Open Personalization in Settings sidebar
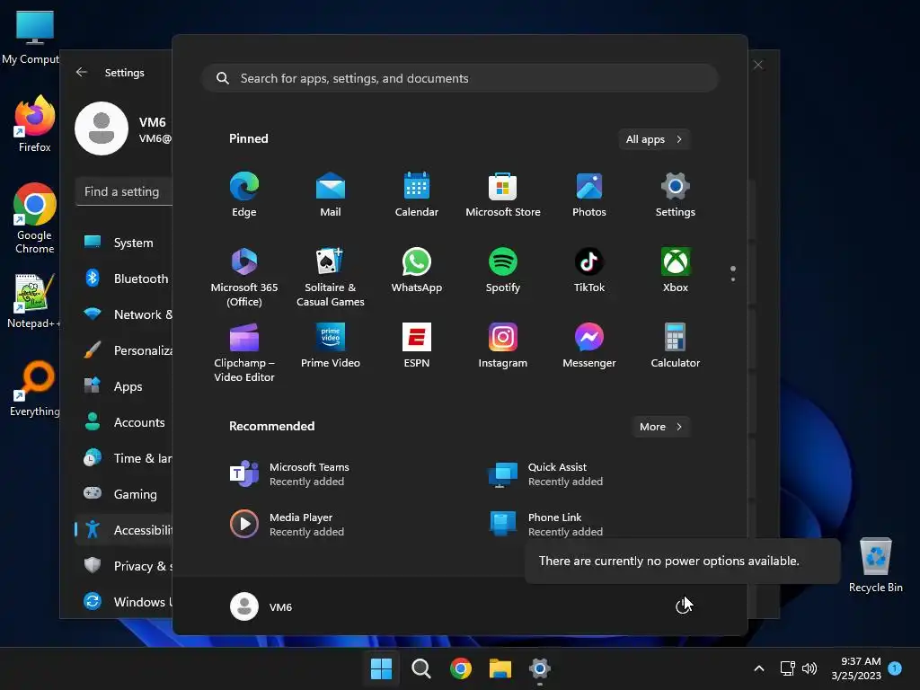The width and height of the screenshot is (920, 690). tap(124, 350)
